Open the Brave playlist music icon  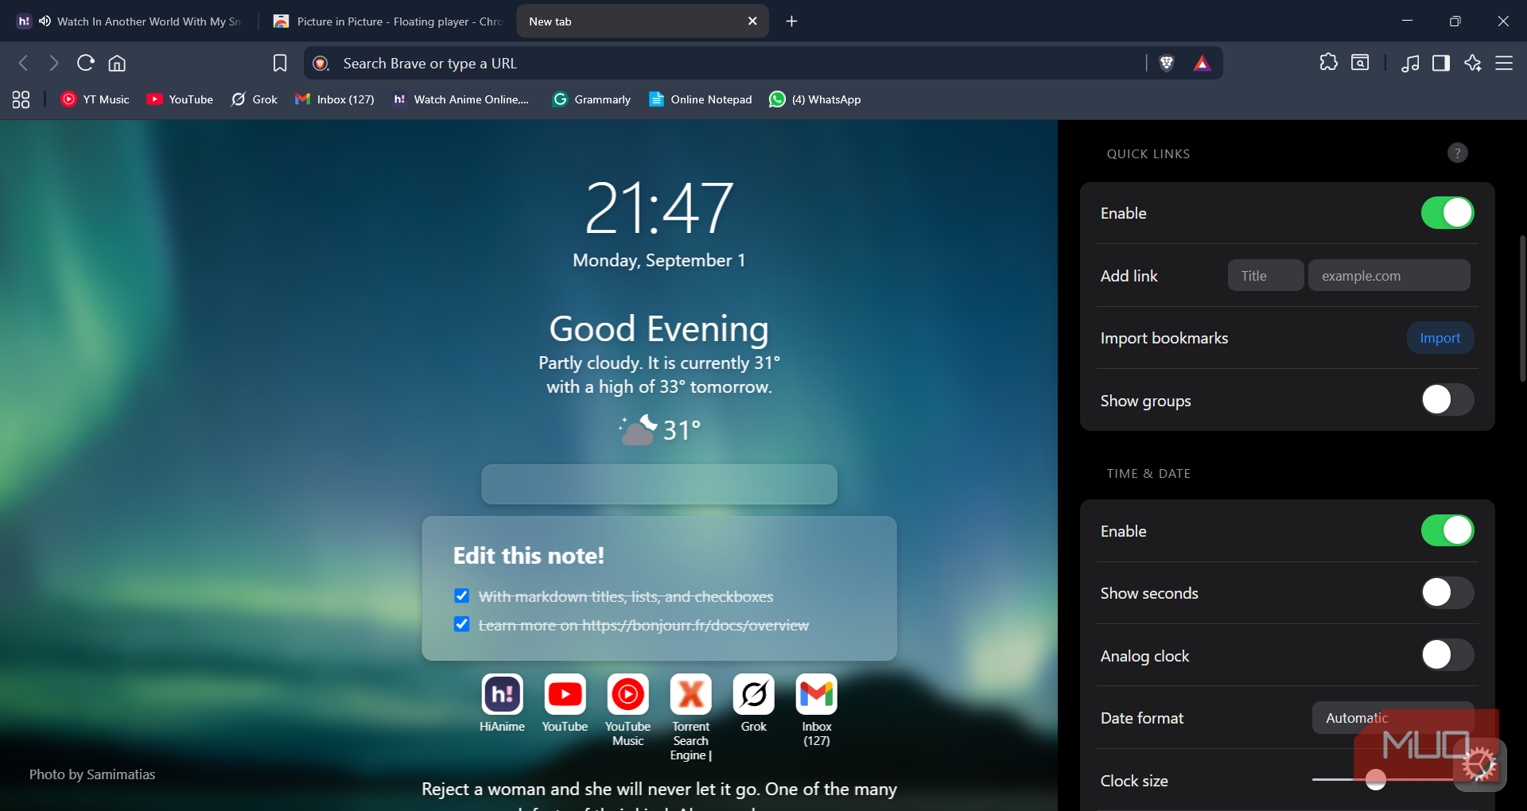tap(1410, 63)
